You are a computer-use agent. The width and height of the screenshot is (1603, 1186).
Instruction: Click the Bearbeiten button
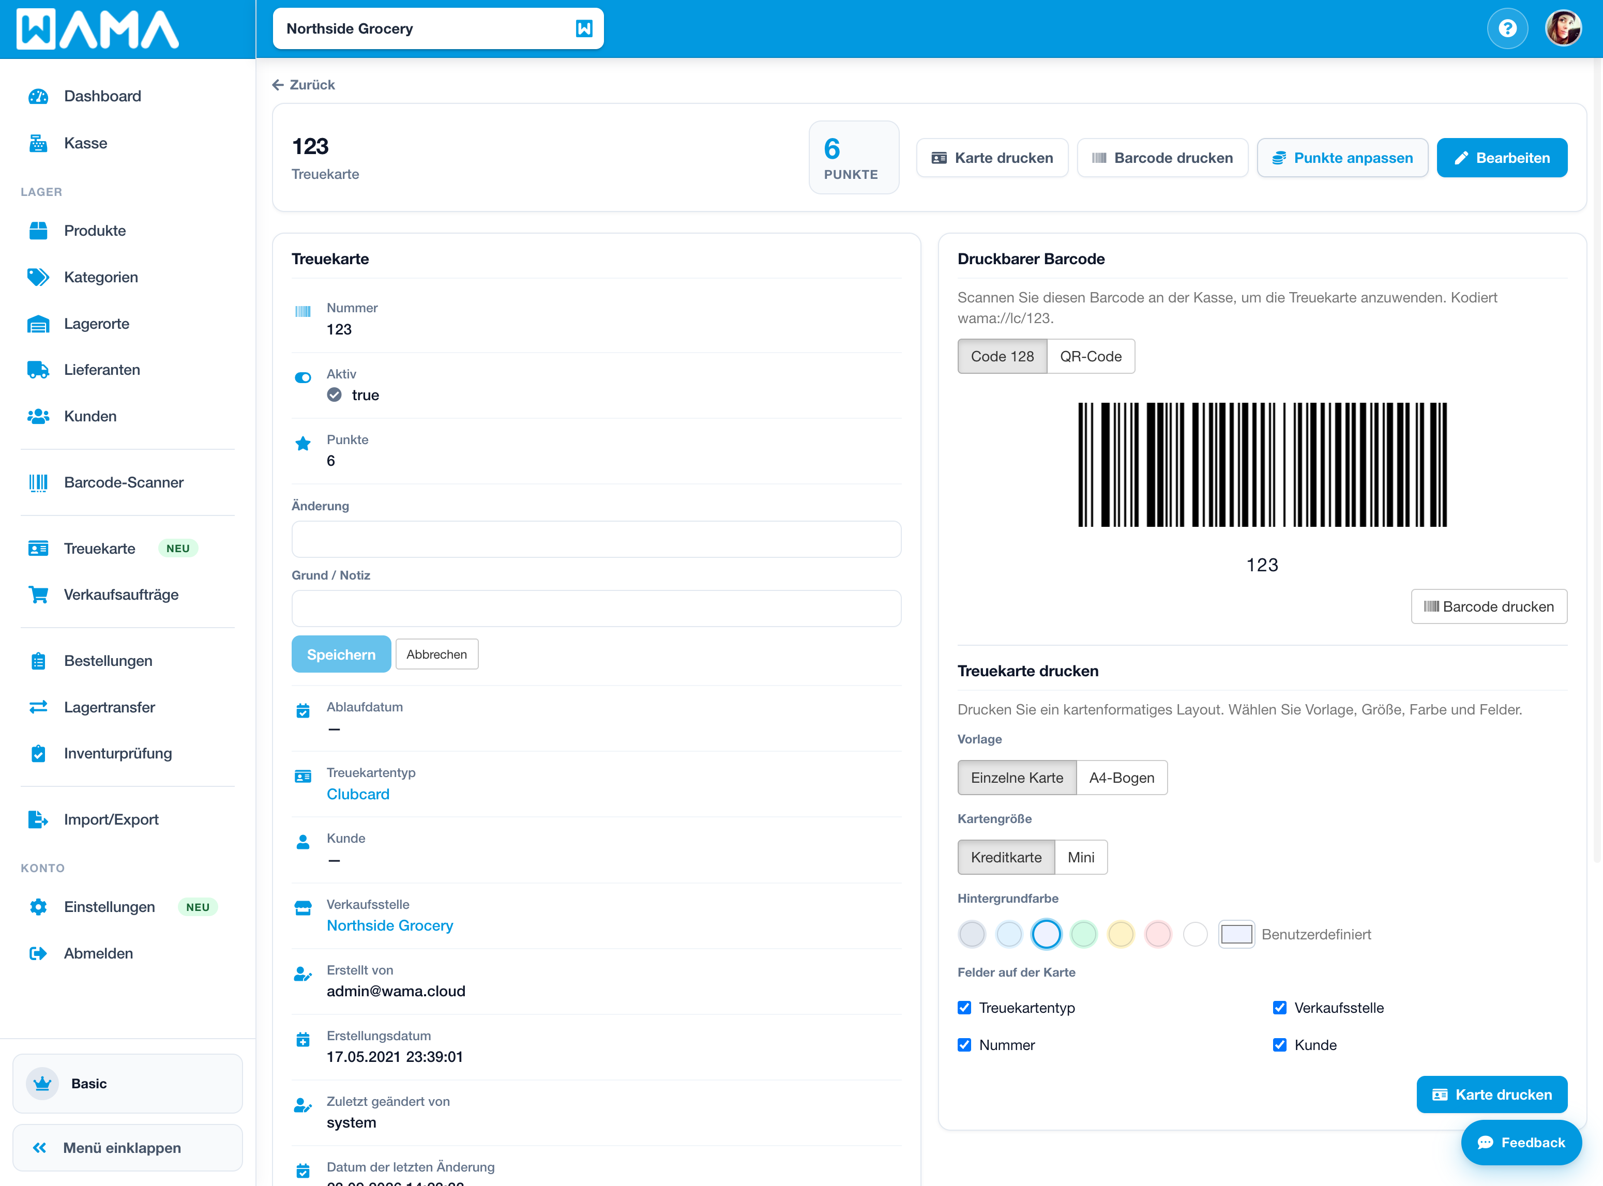(1502, 158)
